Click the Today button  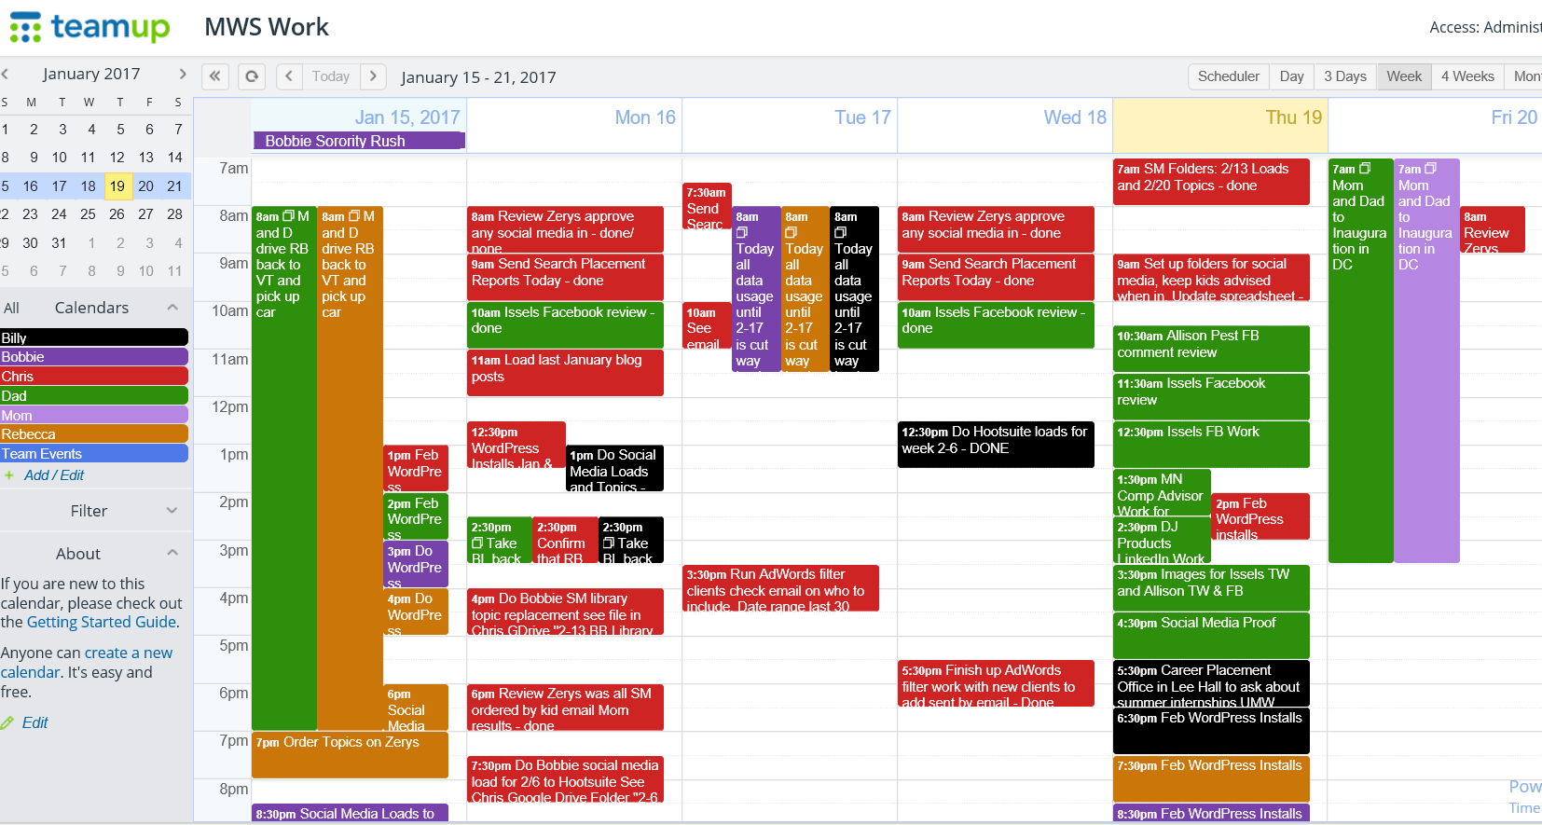pos(331,76)
